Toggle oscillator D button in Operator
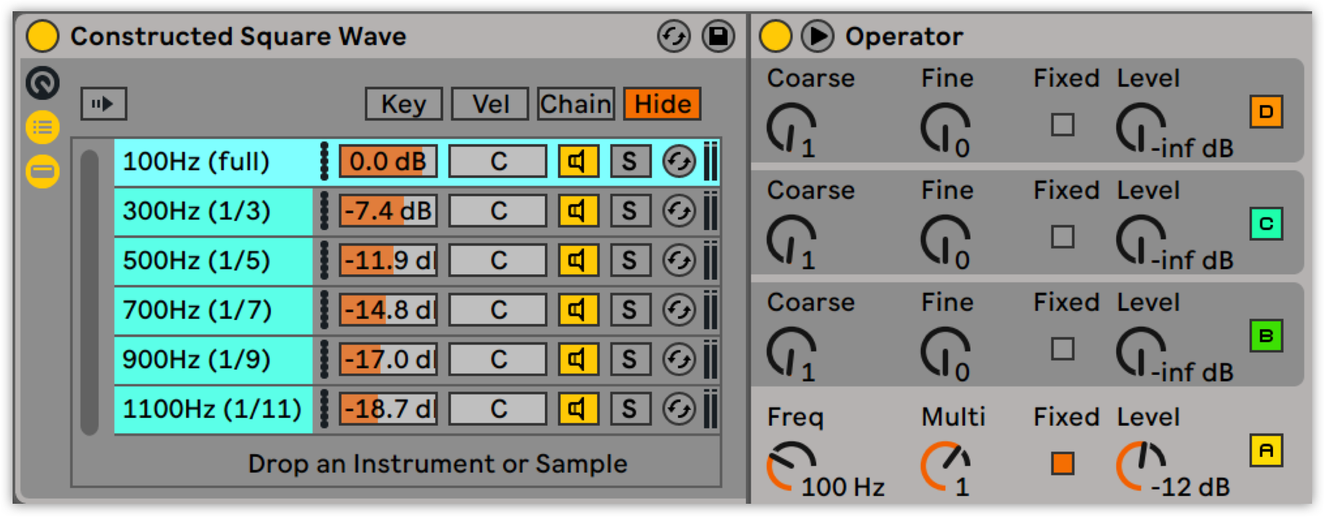1324x517 pixels. (x=1266, y=112)
